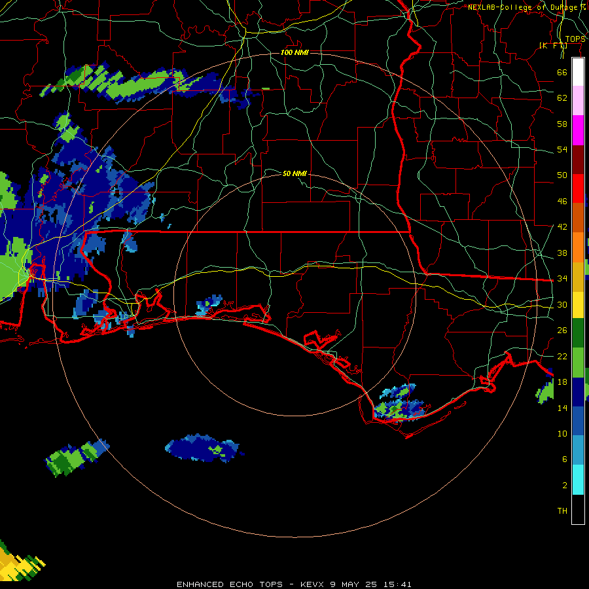Click the black TH swatch in the legend

coord(578,509)
